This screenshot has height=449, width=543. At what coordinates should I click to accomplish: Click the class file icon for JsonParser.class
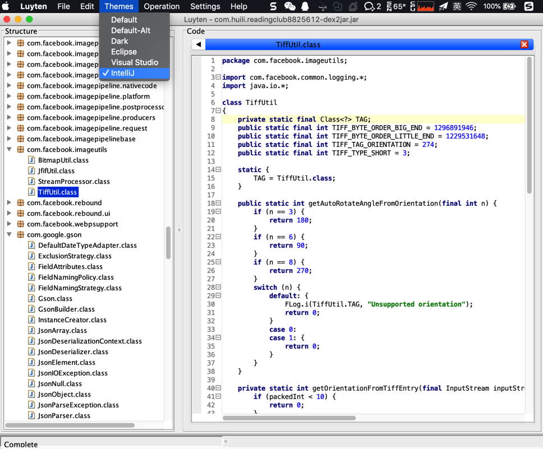31,416
